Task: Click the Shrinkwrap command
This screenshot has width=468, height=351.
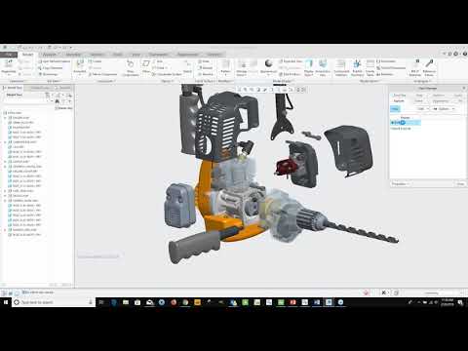Action: click(x=49, y=74)
